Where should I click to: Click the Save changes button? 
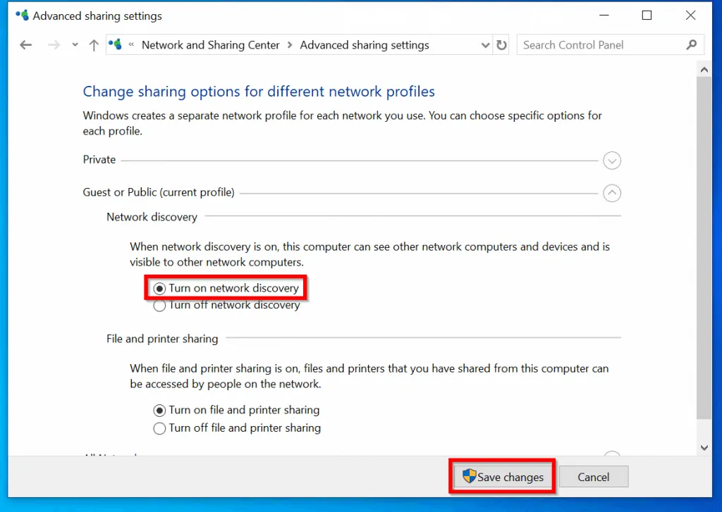(x=502, y=477)
